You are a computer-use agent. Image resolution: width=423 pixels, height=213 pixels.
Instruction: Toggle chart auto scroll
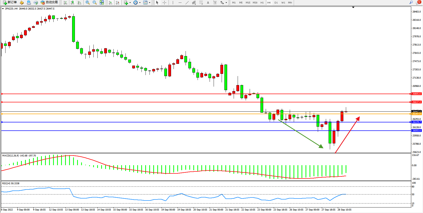(x=110, y=3)
